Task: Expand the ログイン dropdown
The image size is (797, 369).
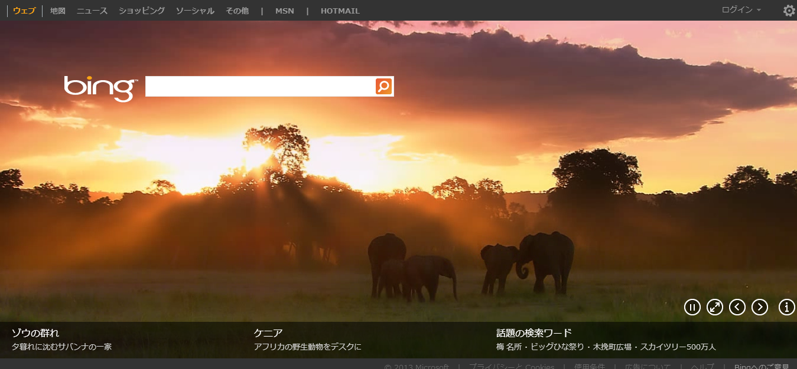Action: (x=741, y=10)
